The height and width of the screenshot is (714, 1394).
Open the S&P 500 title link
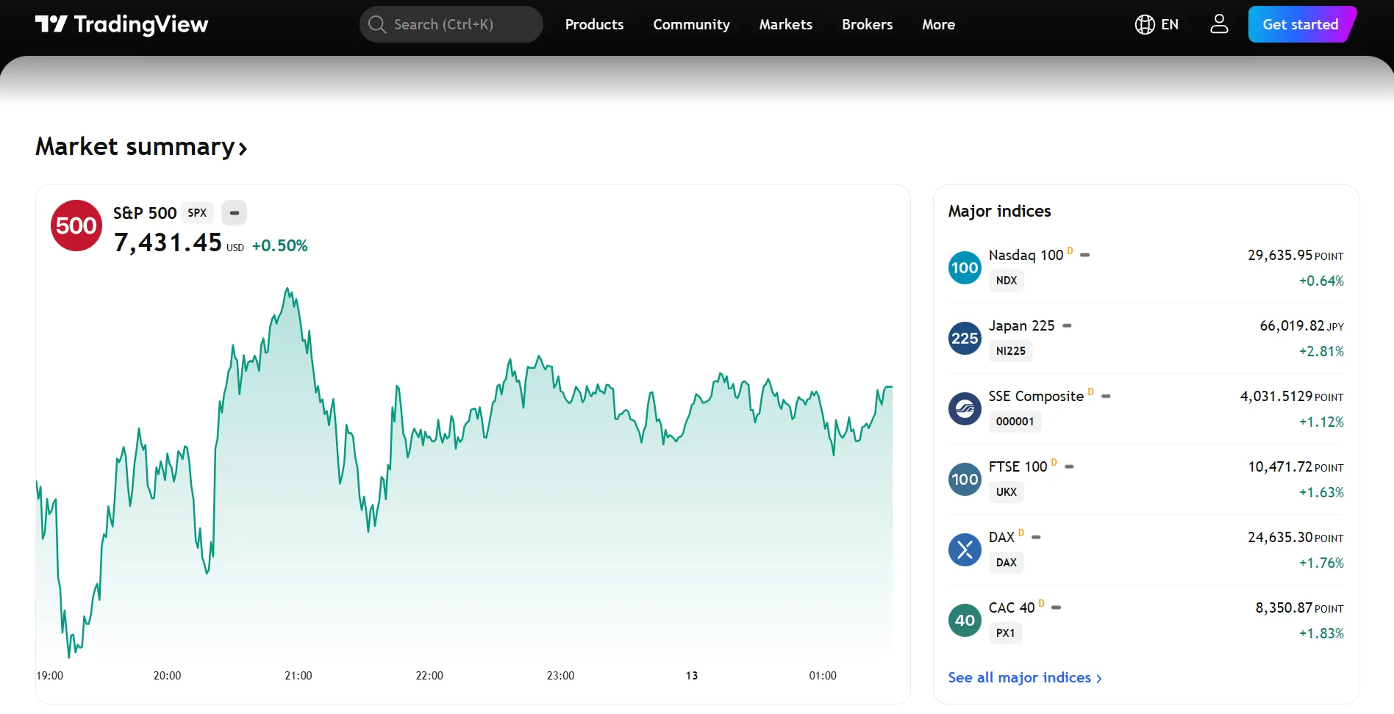point(145,213)
